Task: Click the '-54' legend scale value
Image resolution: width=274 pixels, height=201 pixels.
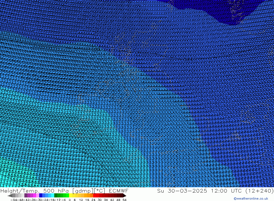Action: pyautogui.click(x=14, y=200)
